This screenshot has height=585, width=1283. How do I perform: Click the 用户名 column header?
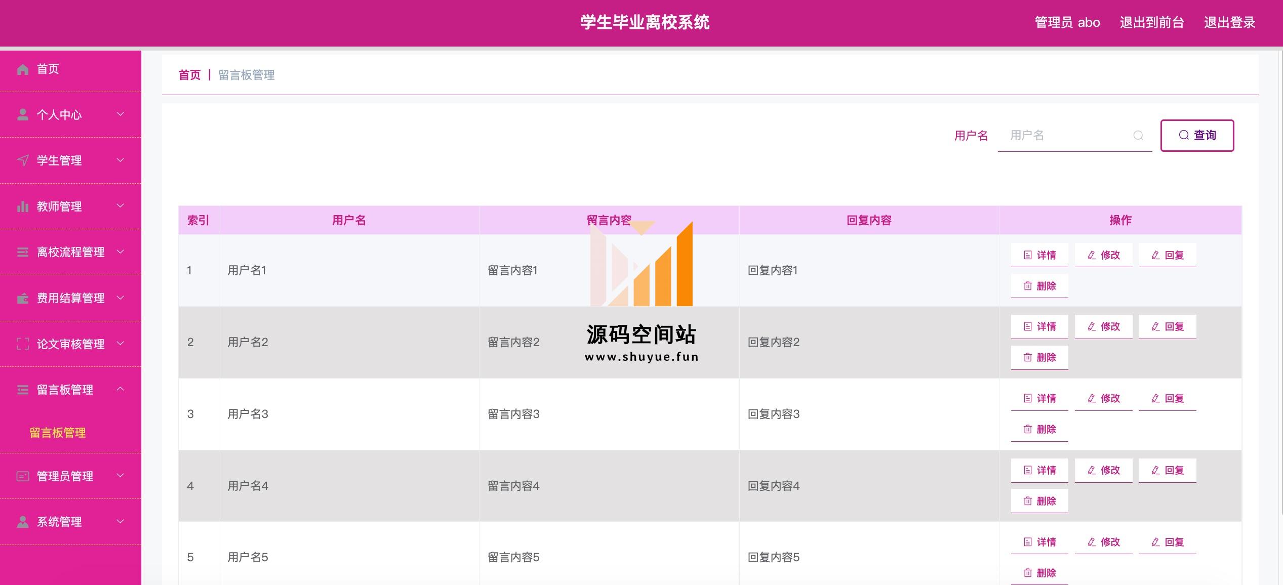[x=349, y=221]
